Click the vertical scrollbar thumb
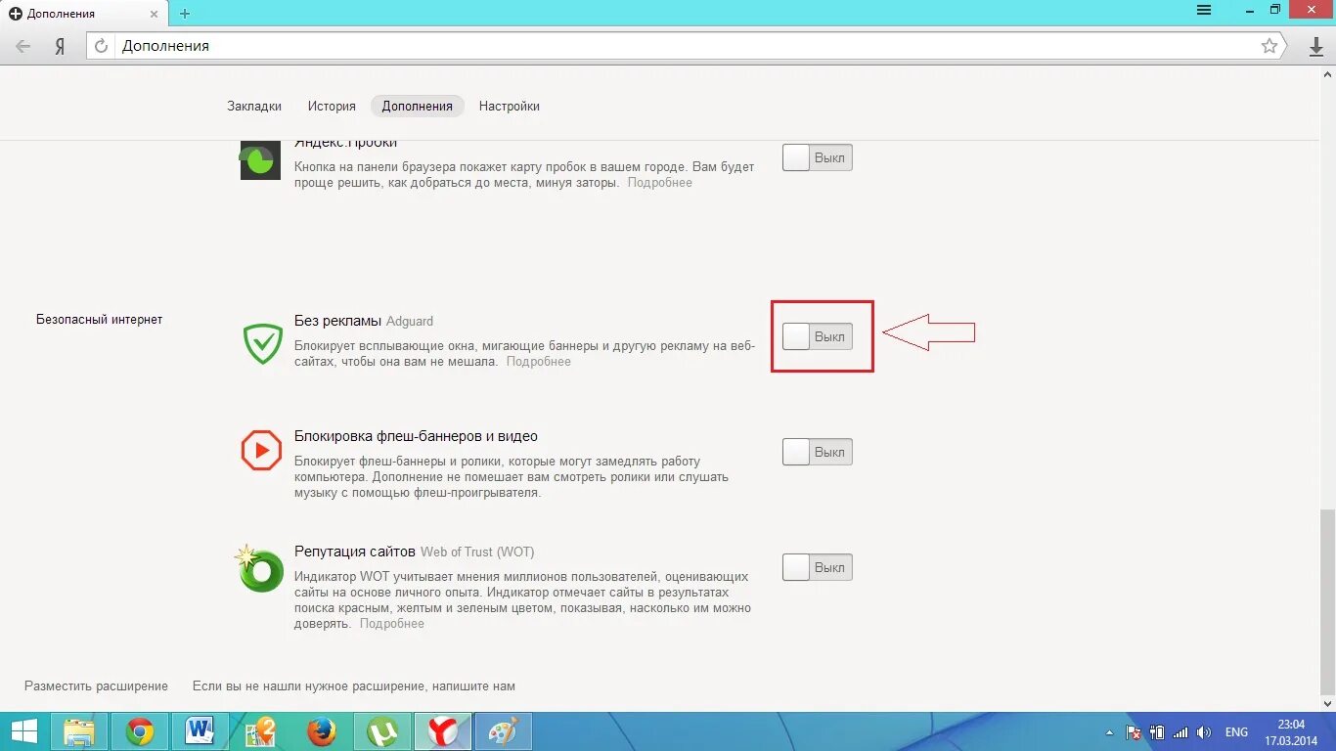Viewport: 1336px width, 751px height. point(1327,602)
